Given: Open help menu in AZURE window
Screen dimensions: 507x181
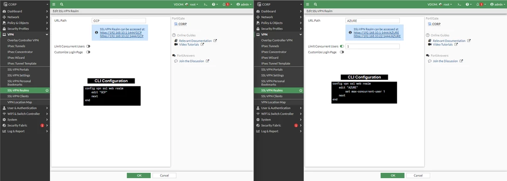Looking at the screenshot, I should pyautogui.click(x=468, y=5).
